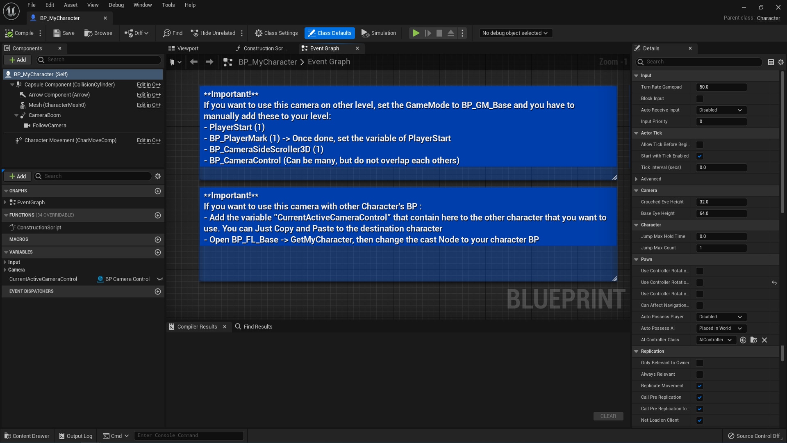This screenshot has width=787, height=443.
Task: Expand Camera variables category
Action: [x=5, y=270]
